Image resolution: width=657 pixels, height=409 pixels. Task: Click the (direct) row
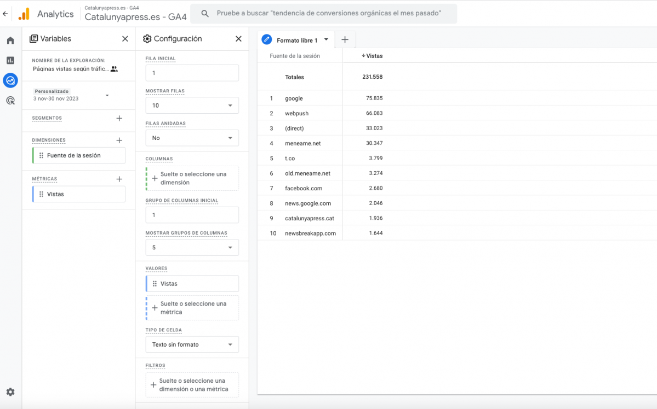coord(456,128)
